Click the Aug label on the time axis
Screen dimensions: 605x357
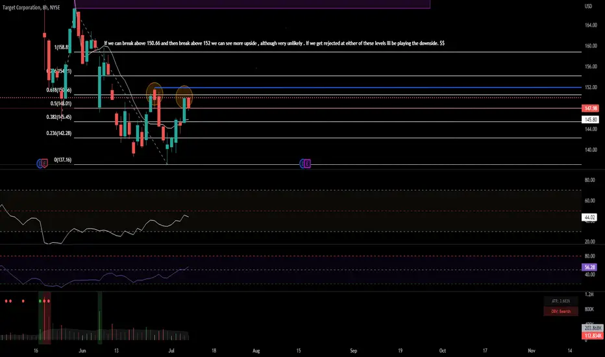point(256,351)
